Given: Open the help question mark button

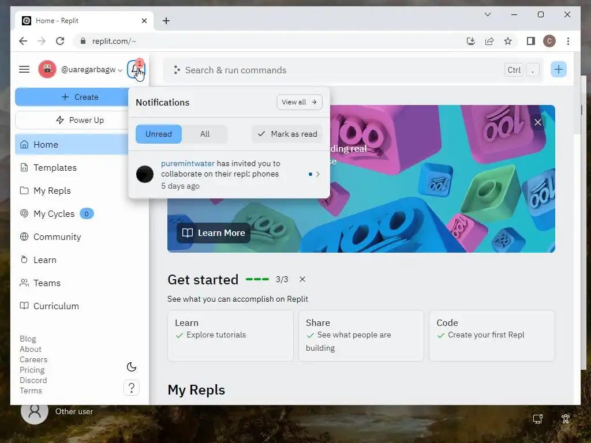Looking at the screenshot, I should (x=132, y=388).
